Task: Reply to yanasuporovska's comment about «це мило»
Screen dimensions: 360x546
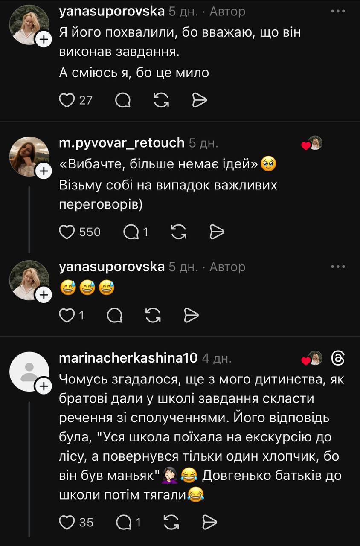Action: click(x=123, y=100)
